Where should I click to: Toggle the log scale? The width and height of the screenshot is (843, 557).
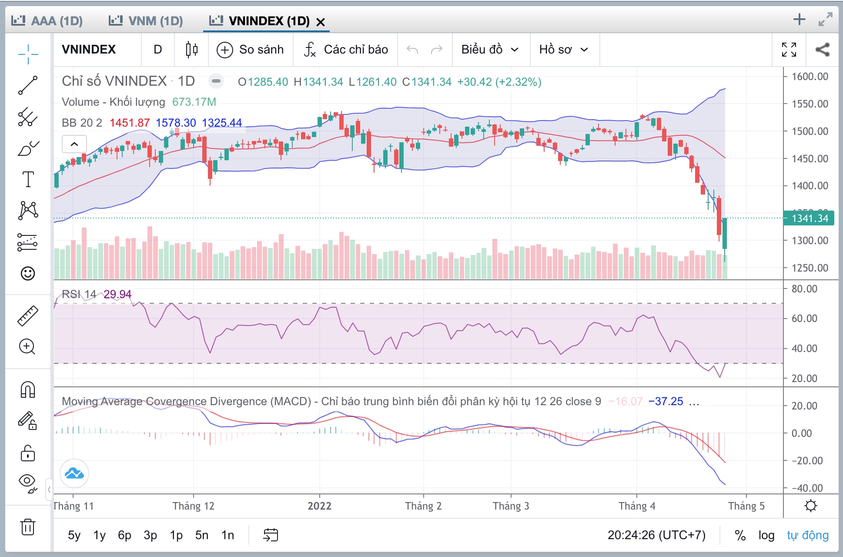click(766, 535)
